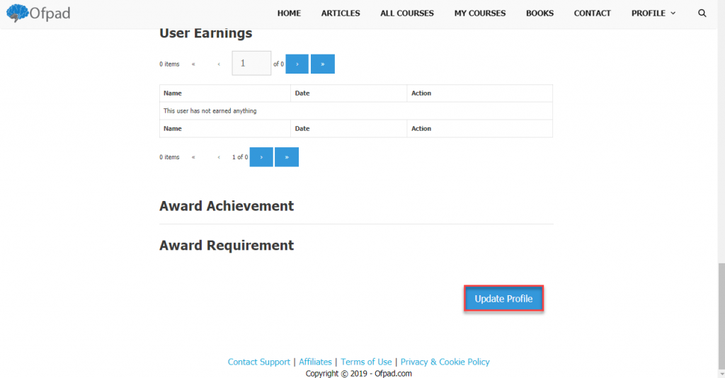The height and width of the screenshot is (378, 725).
Task: Open the Contact Support footer link
Action: point(259,362)
